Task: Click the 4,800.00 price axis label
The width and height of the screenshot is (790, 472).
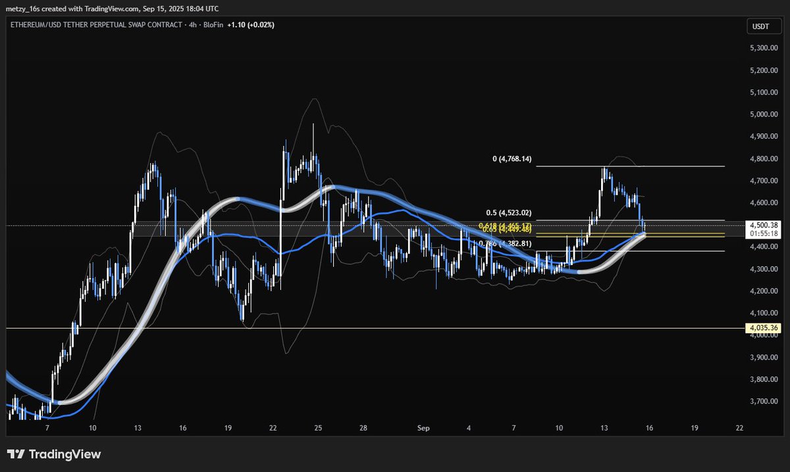Action: (x=764, y=158)
